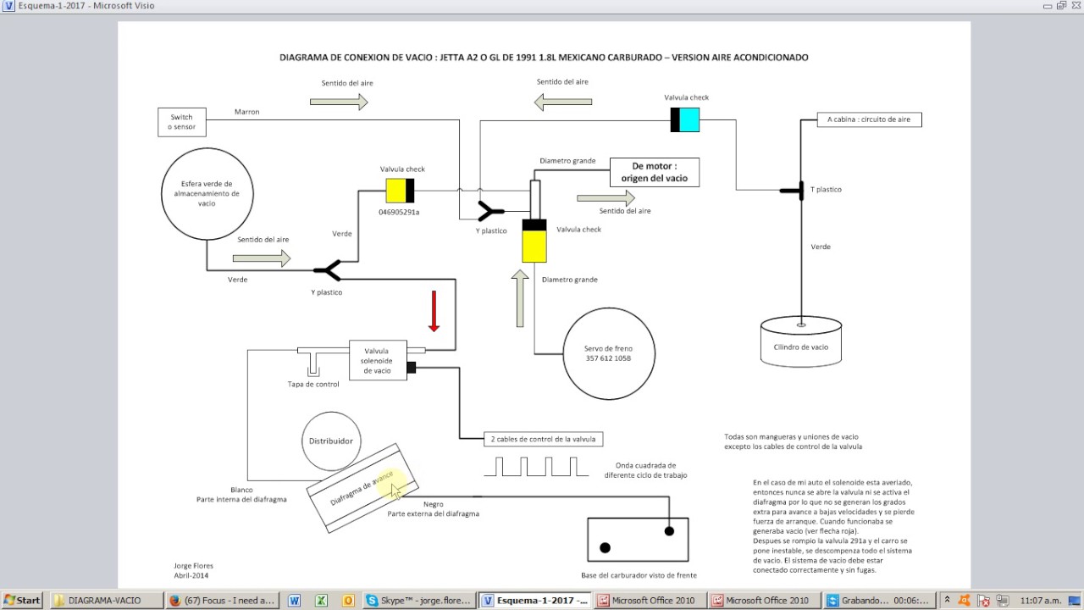Click the En el caso de mi auto paragraph
Viewport: 1084px width, 610px height.
[833, 526]
